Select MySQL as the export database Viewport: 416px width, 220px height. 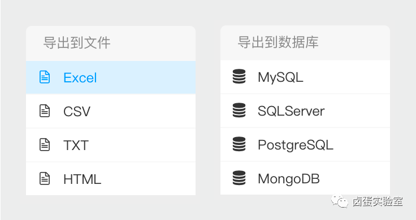(x=305, y=77)
